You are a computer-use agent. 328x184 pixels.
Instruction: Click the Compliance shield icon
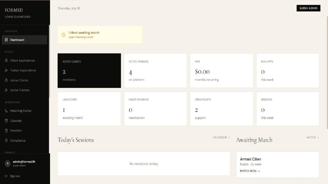[6, 141]
